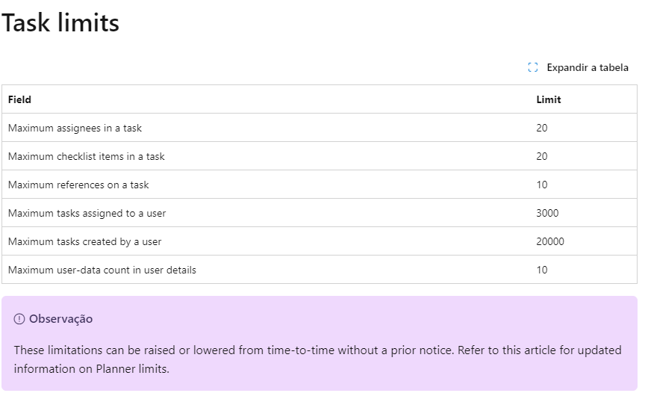648x393 pixels.
Task: Click 'Maximum tasks assigned to a user'
Action: tap(87, 213)
